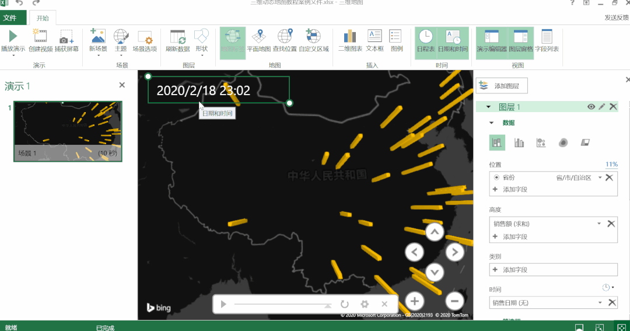Screen dimensions: 630x331
Task: Toggle the 演示编辑器 tour editor pane
Action: click(491, 43)
